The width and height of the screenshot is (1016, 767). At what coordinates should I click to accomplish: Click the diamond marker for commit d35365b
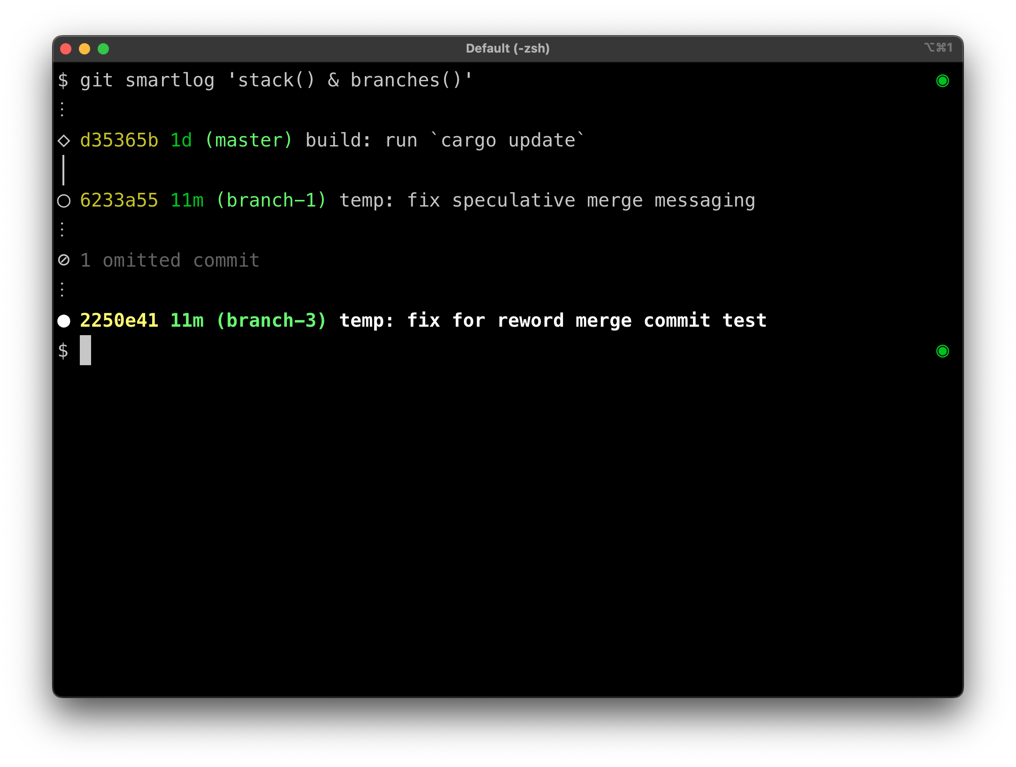tap(64, 140)
